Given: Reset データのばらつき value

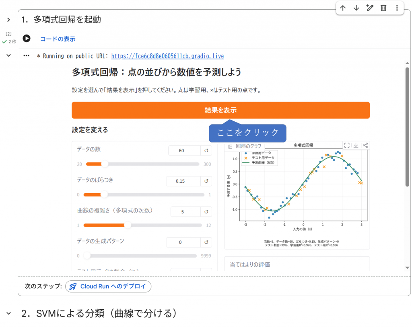Looking at the screenshot, I should (x=206, y=181).
